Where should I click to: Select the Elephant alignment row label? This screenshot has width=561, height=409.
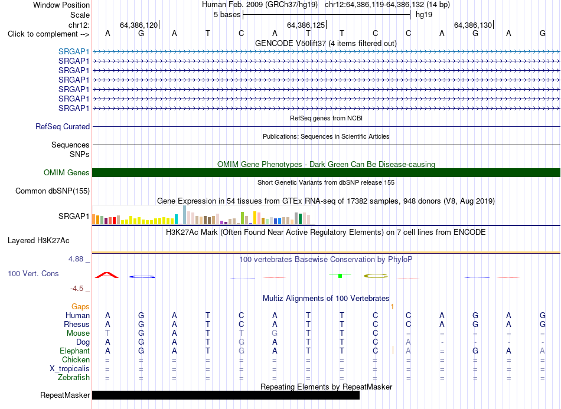(75, 351)
